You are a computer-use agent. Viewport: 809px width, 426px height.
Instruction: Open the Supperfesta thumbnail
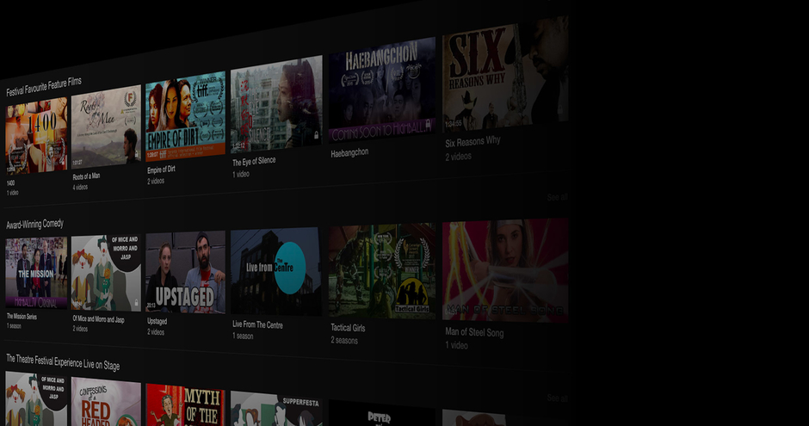(276, 409)
